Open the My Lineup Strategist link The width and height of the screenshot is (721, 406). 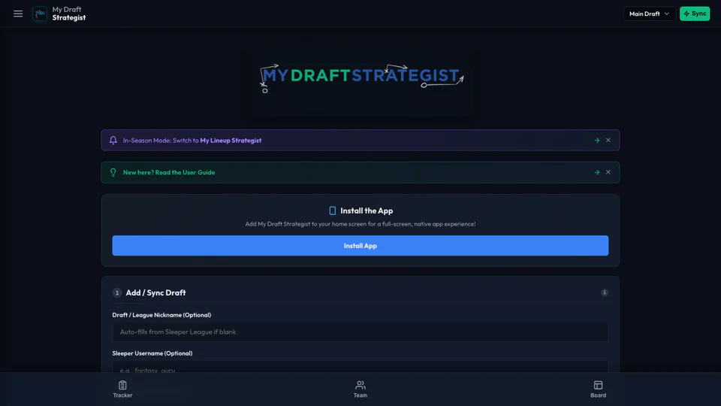coord(231,141)
